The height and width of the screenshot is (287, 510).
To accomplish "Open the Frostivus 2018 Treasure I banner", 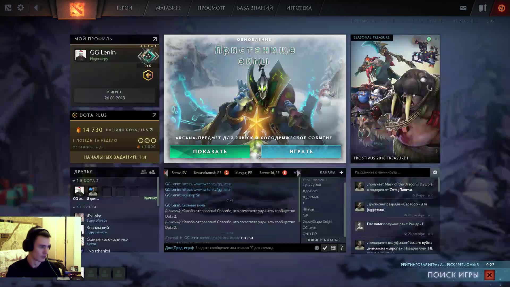I will click(x=395, y=99).
